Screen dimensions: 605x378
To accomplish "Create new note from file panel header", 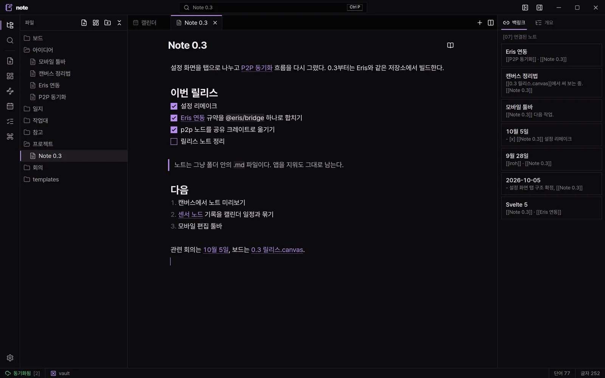I will 84,23.
